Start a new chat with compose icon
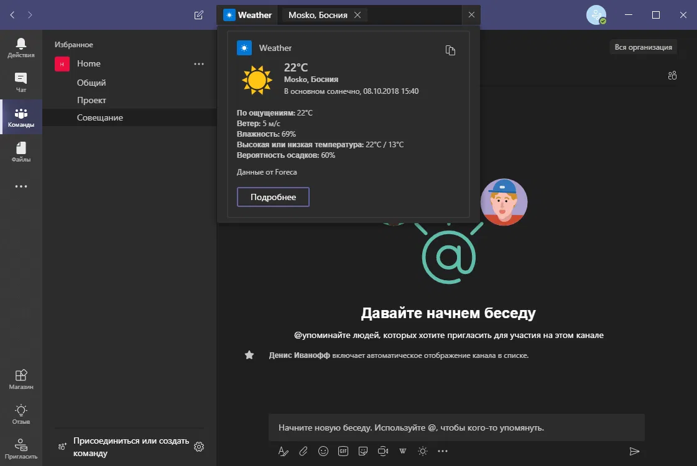 click(199, 15)
